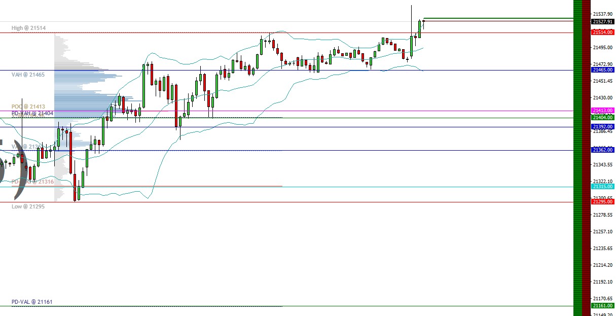
Task: Click the dark red striped column beside the price axis
Action: (x=586, y=158)
